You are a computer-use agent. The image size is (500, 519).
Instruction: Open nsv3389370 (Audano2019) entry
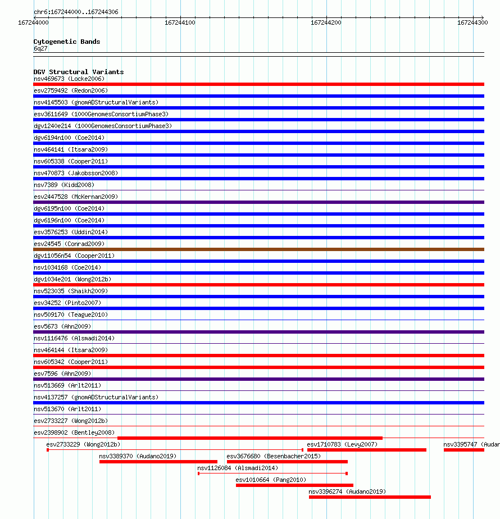[138, 457]
